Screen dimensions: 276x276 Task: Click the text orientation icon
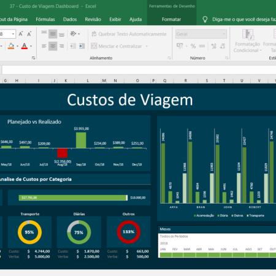pos(73,34)
